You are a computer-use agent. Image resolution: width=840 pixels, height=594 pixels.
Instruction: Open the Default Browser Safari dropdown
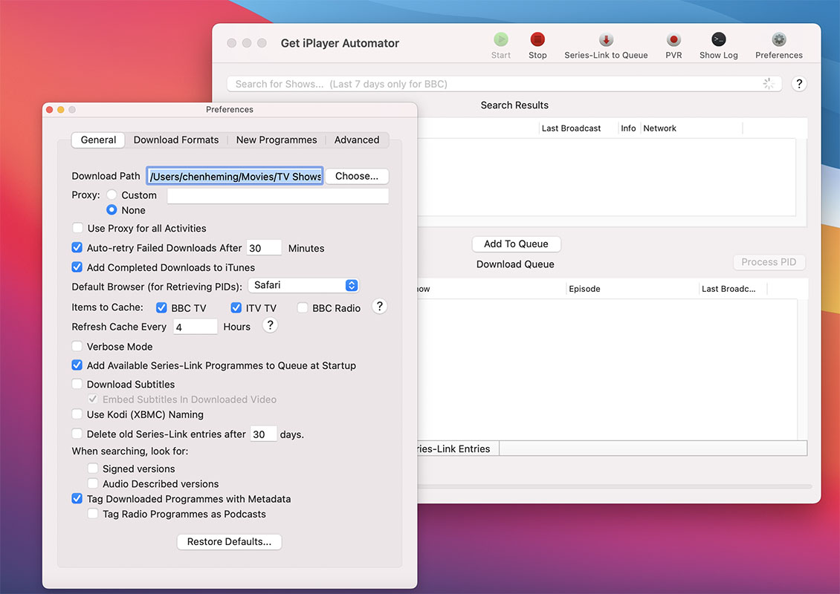[x=303, y=285]
